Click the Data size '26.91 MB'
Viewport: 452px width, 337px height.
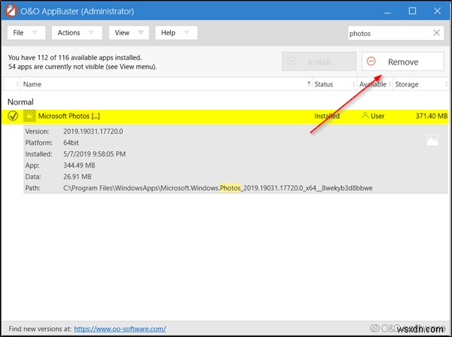(x=78, y=177)
